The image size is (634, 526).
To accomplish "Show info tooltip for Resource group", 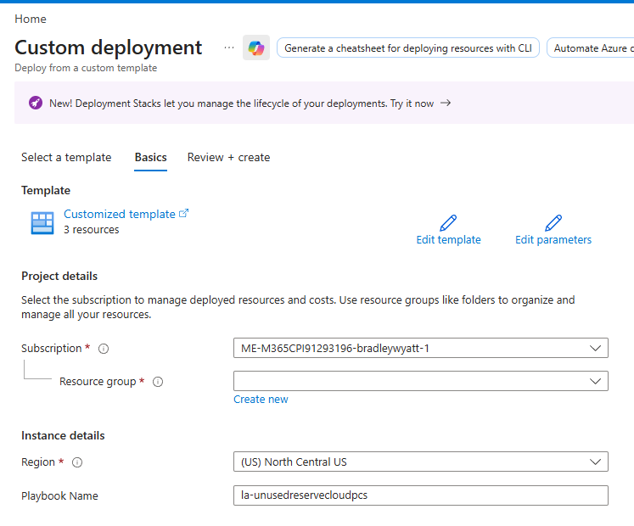I will tap(158, 382).
